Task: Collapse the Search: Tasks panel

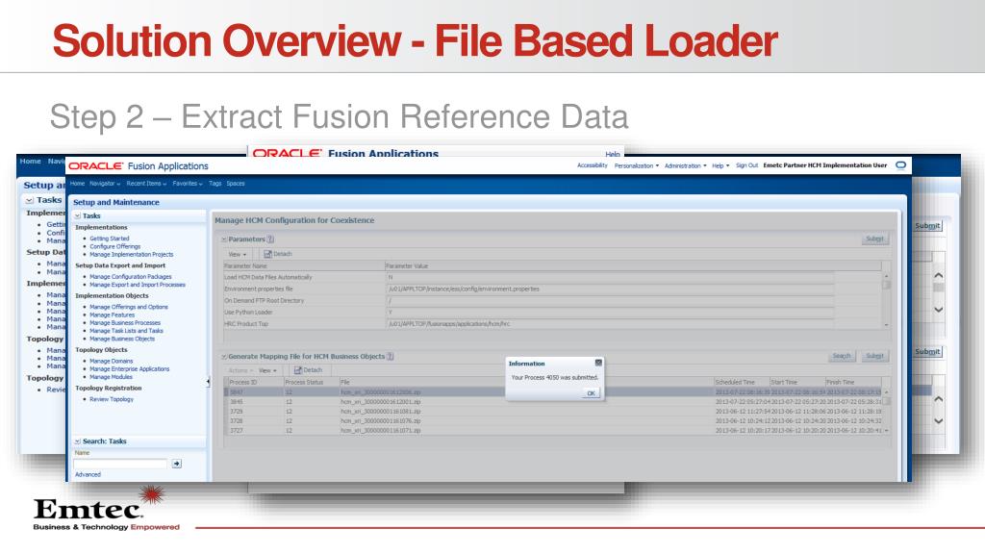Action: (78, 441)
